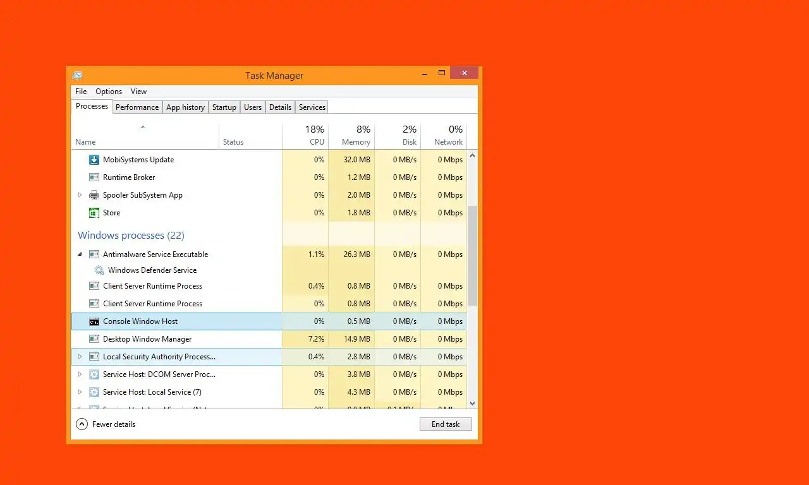Screen dimensions: 809x485
Task: Open the View menu
Action: (x=138, y=92)
